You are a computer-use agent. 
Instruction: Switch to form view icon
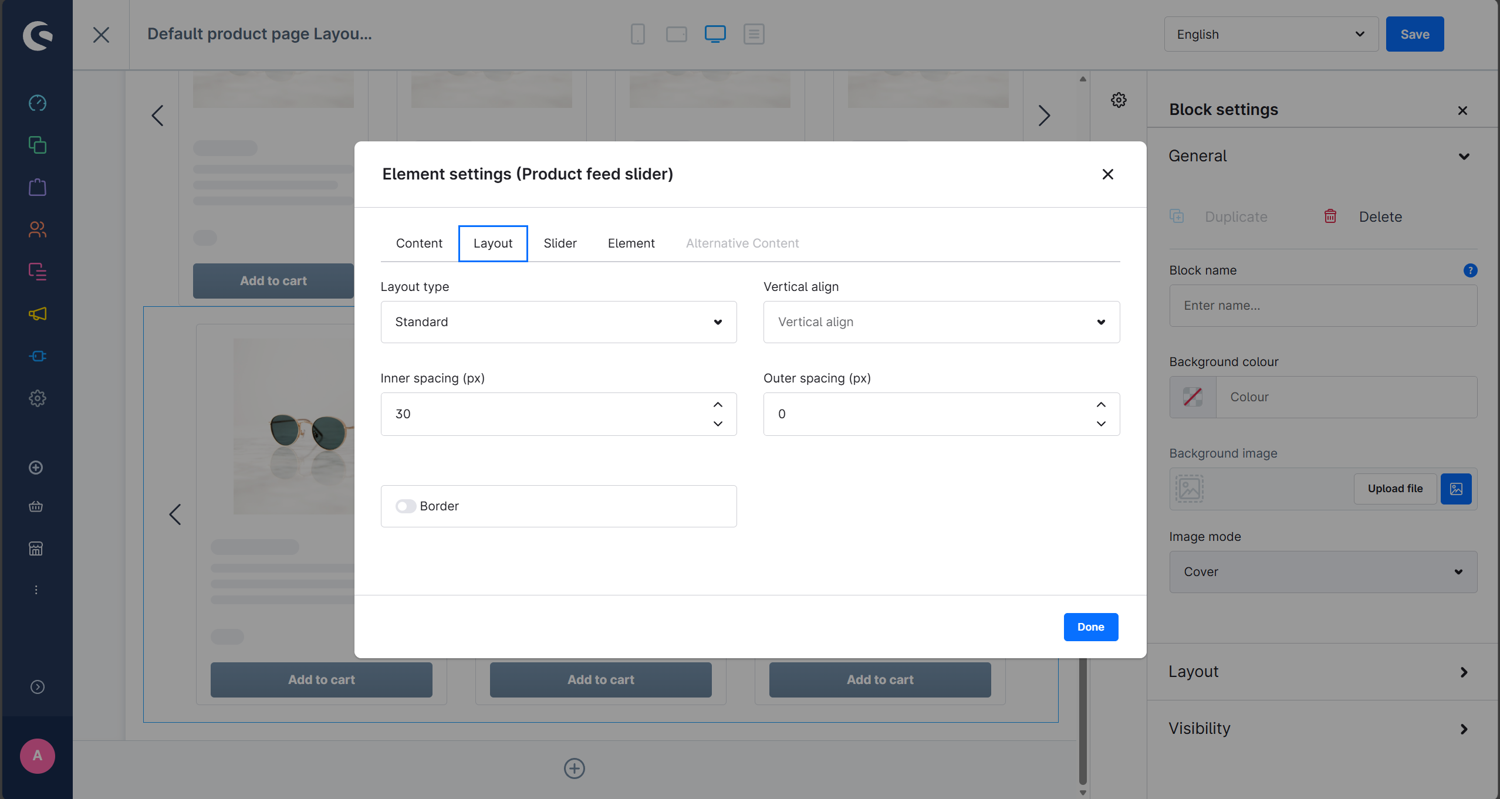(754, 34)
